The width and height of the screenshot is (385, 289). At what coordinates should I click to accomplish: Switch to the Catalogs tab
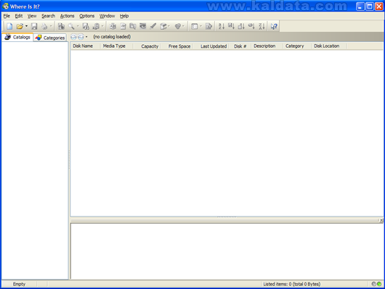(17, 37)
